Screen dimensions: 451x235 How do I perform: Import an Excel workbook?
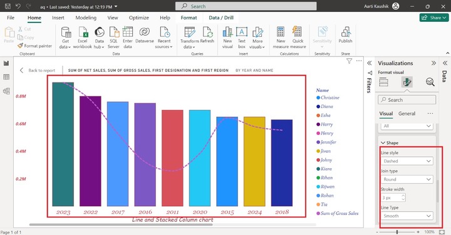click(82, 37)
